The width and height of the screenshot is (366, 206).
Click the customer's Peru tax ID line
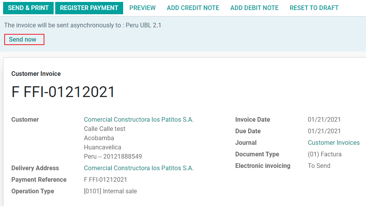pos(113,156)
